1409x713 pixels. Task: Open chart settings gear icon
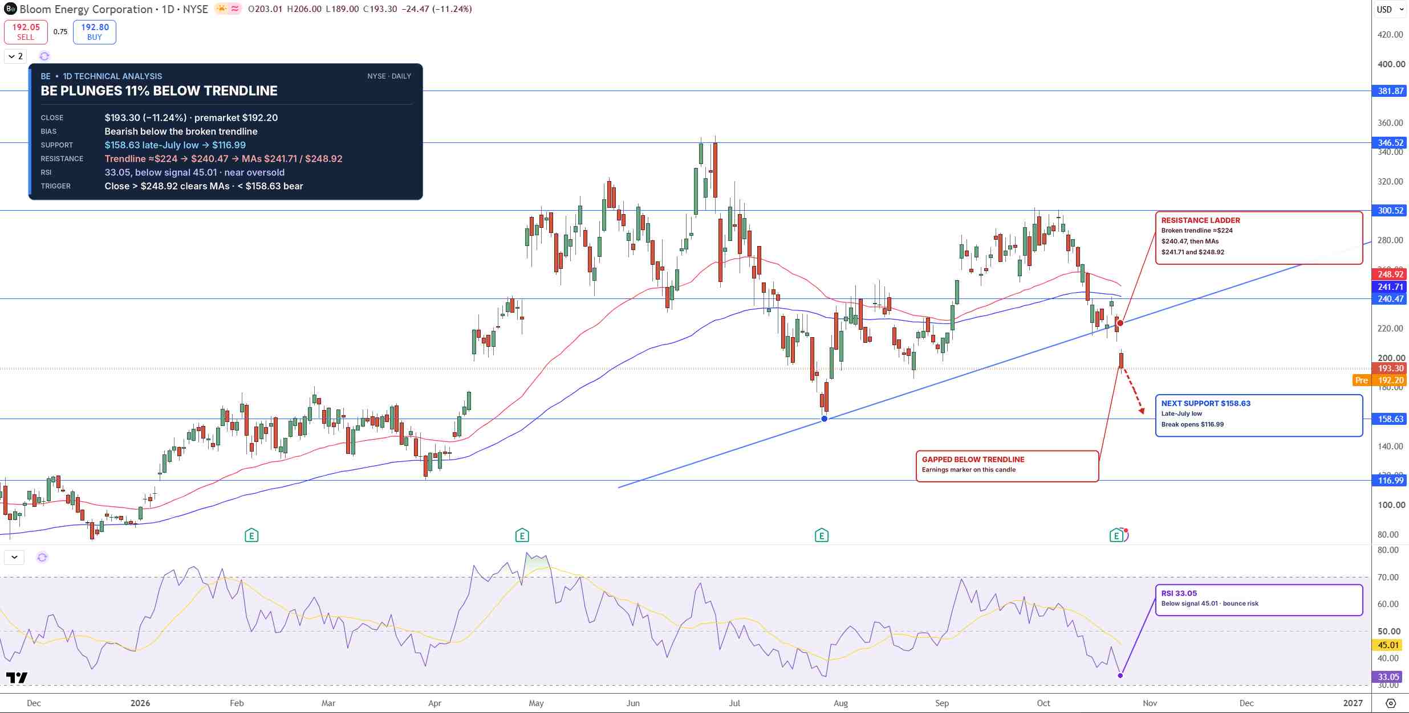[x=1391, y=703]
